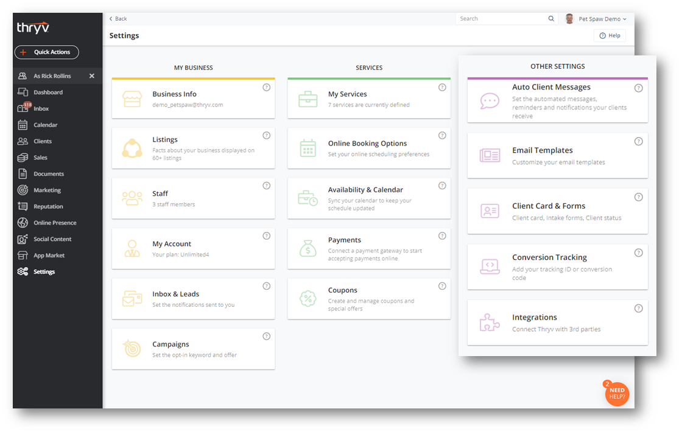
Task: Click help icon on Auto Client Messages
Action: coord(639,88)
